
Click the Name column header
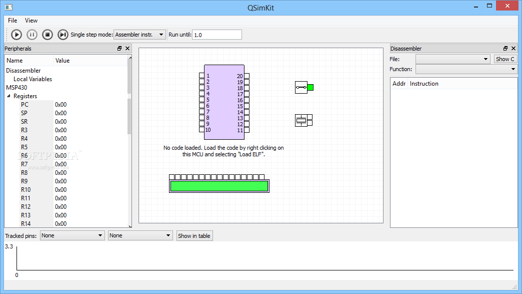click(x=29, y=61)
